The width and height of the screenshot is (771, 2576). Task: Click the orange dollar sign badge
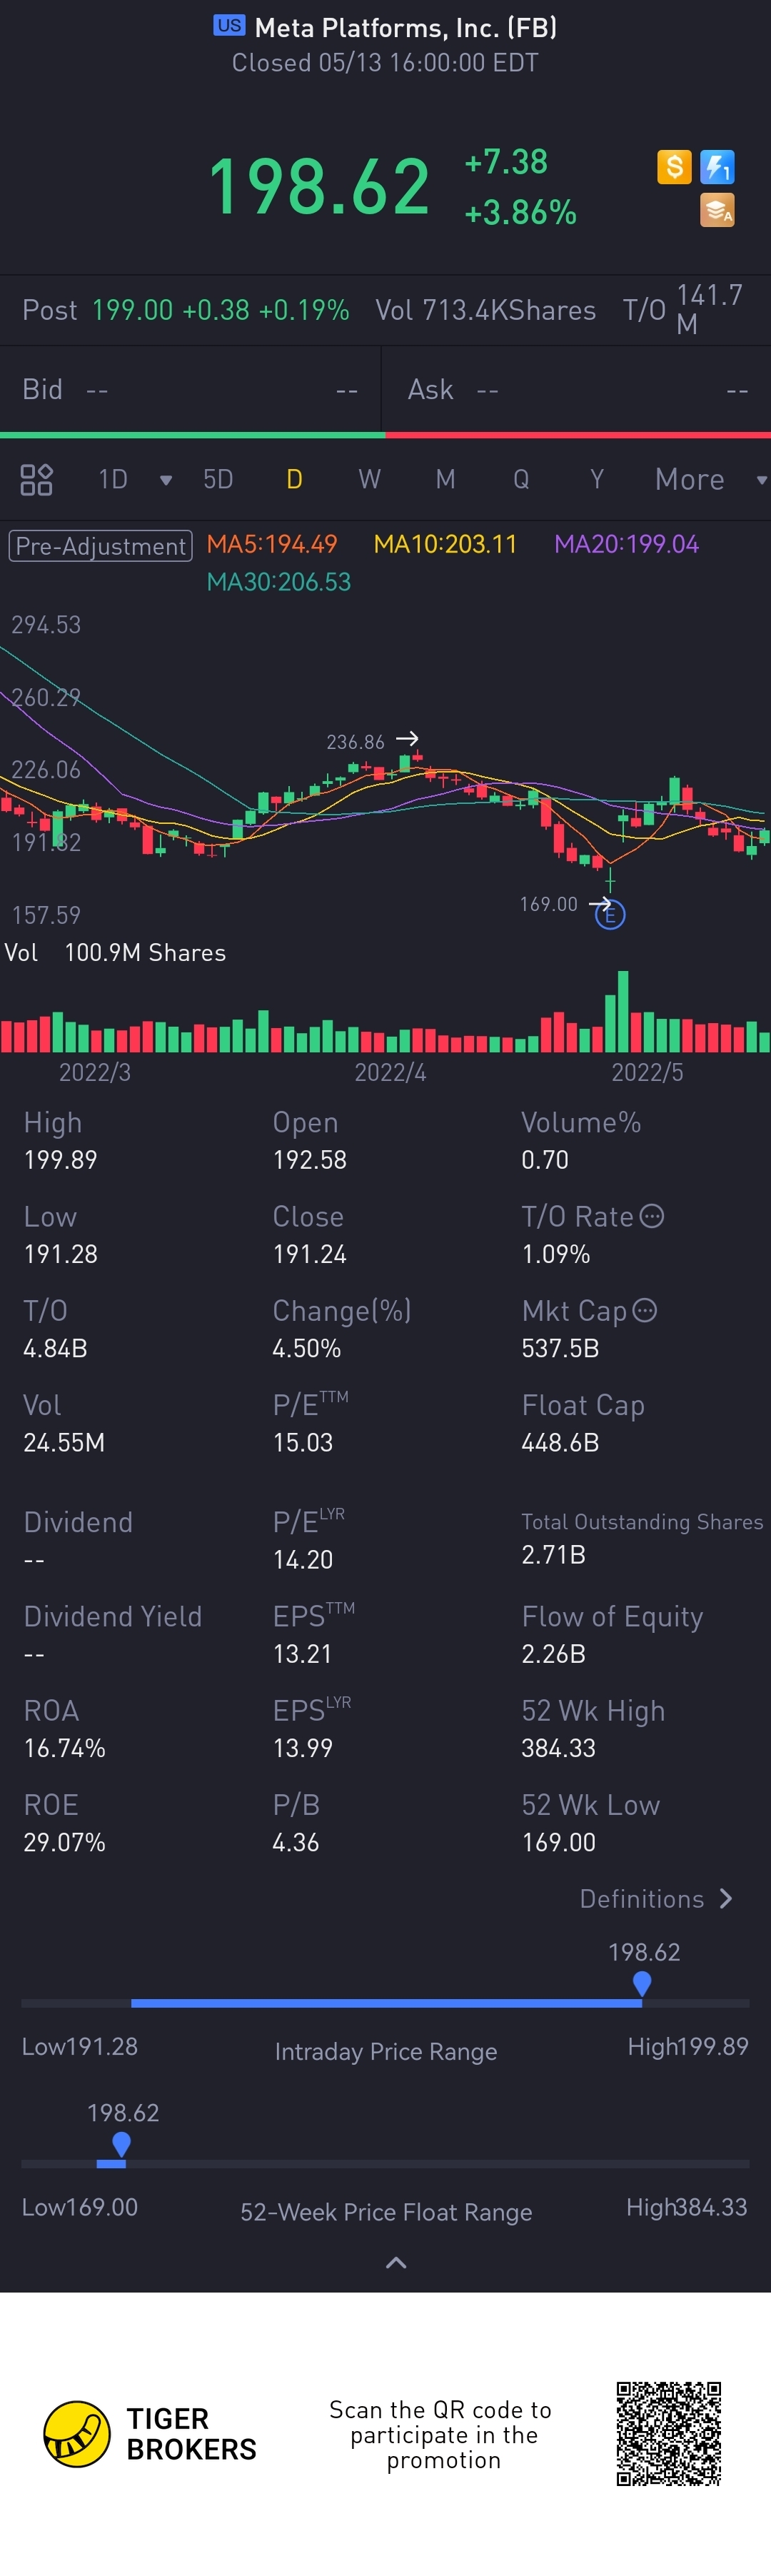674,166
